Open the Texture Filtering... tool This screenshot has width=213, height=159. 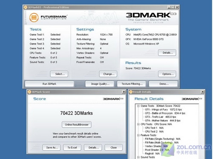tap(132, 84)
